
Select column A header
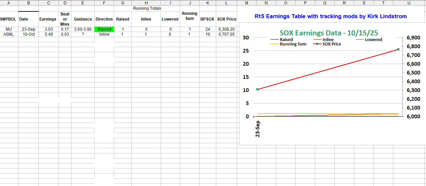point(9,3)
